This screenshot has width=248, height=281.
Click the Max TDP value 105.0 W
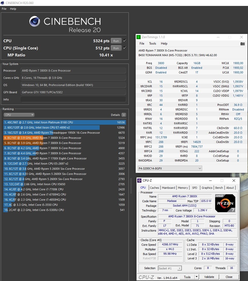tap(206, 201)
